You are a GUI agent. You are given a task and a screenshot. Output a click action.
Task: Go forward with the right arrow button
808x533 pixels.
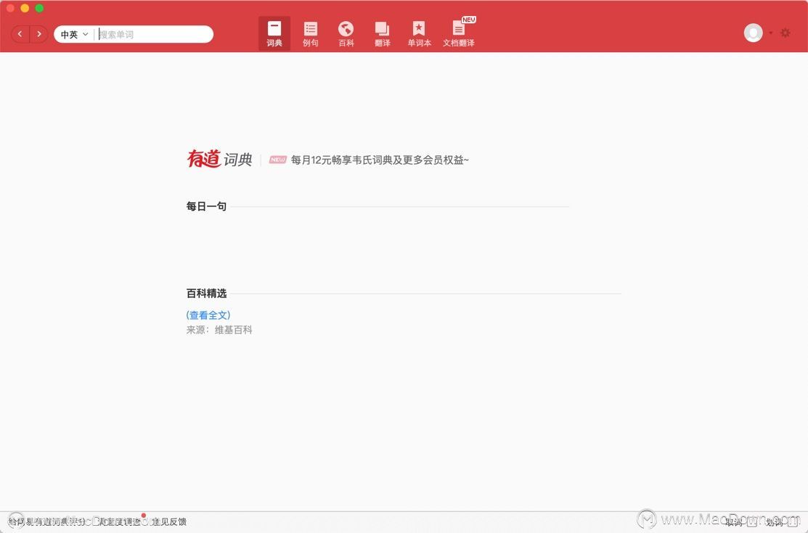coord(38,34)
